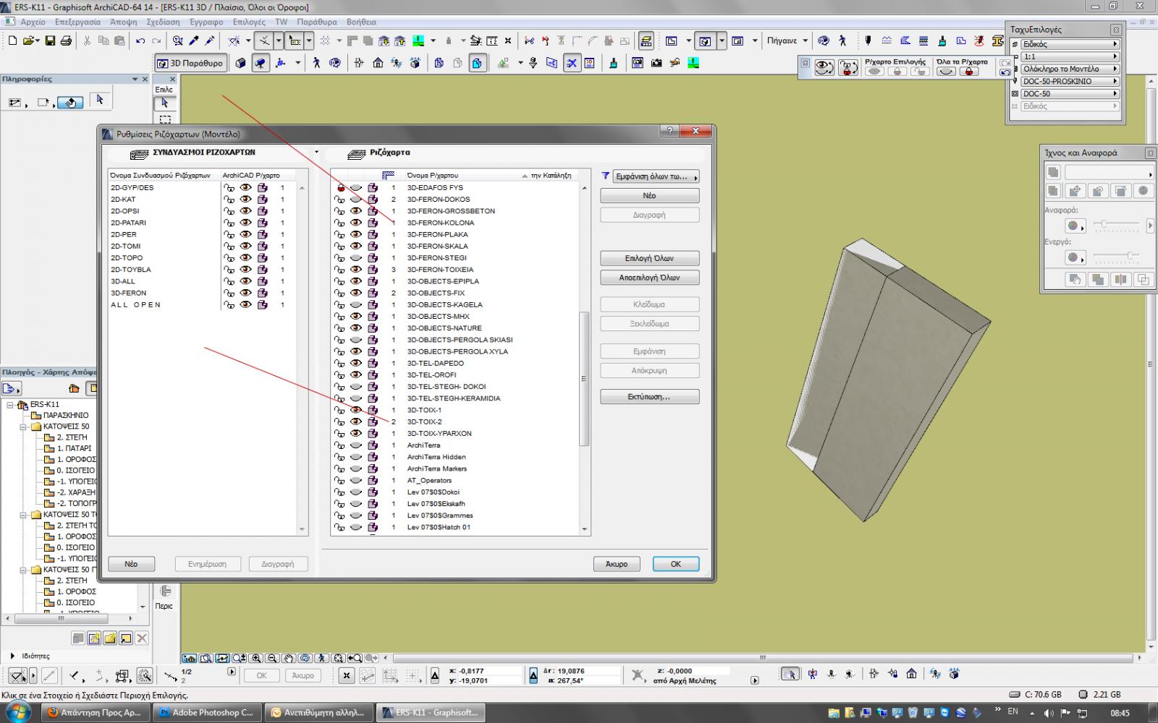Viewport: 1158px width, 723px height.
Task: Open the Παράθυρα menu
Action: coord(317,22)
